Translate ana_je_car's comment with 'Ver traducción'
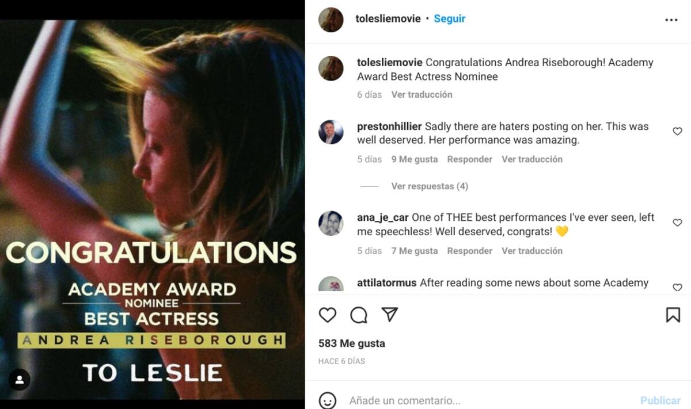 tap(531, 251)
